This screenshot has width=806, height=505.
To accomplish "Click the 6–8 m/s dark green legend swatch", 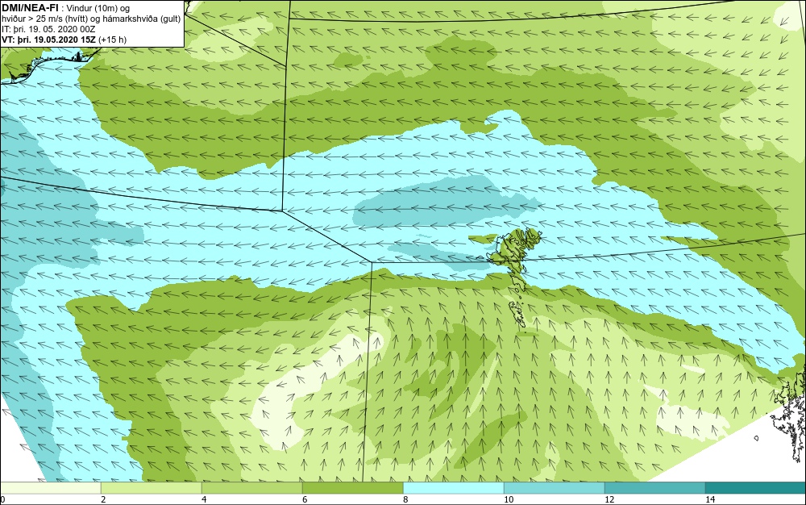I will 353,487.
